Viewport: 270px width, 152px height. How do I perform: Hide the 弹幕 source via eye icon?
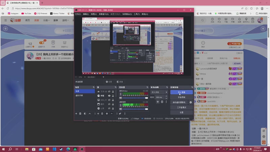[x=109, y=96]
